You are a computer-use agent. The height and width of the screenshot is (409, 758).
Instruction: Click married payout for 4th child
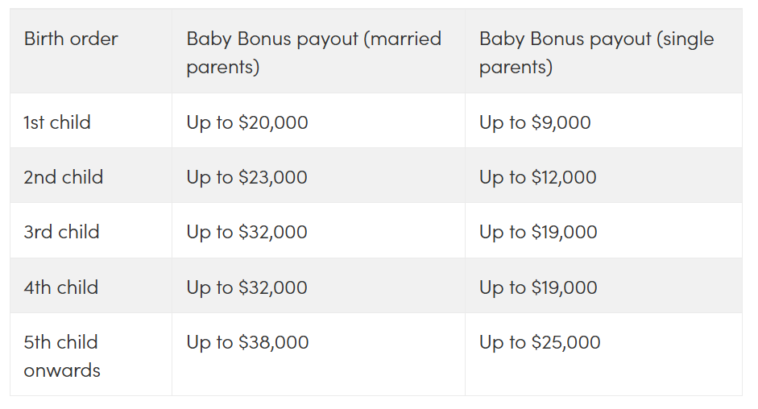pos(246,287)
